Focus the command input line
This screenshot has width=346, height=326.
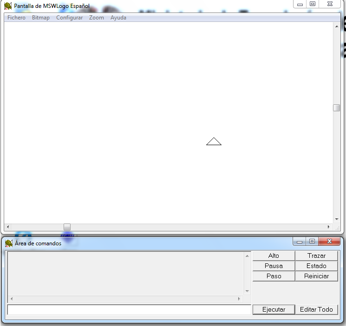point(129,310)
